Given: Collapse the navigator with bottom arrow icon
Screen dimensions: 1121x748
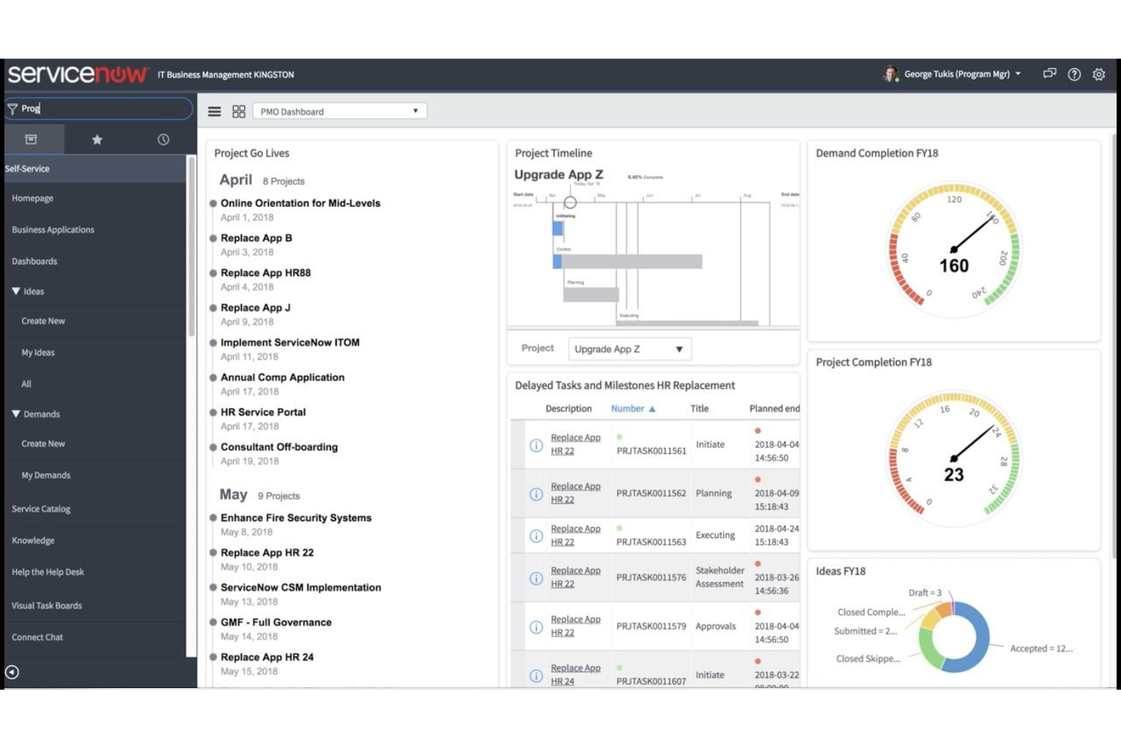Looking at the screenshot, I should [x=12, y=672].
